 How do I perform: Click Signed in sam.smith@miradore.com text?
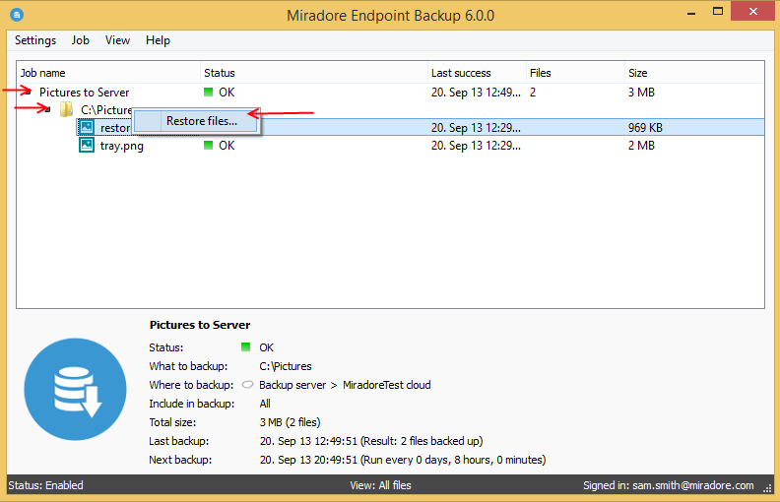(x=668, y=485)
